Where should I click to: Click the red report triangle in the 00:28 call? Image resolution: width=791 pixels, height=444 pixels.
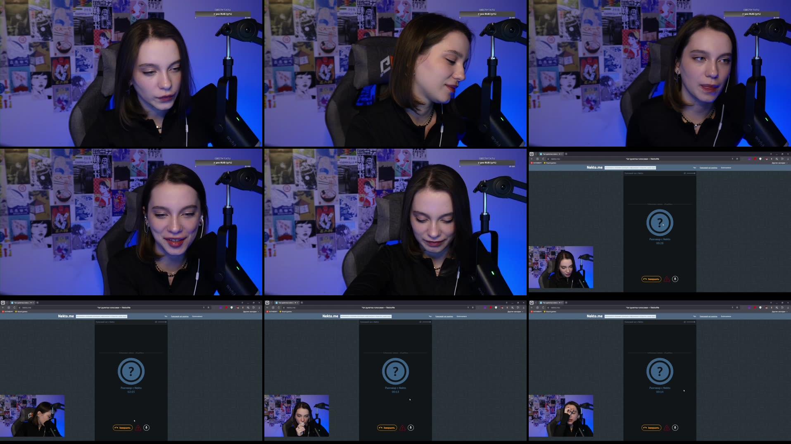coord(667,279)
